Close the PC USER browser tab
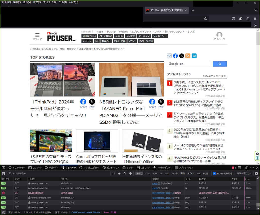The height and width of the screenshot is (215, 260). [x=186, y=10]
